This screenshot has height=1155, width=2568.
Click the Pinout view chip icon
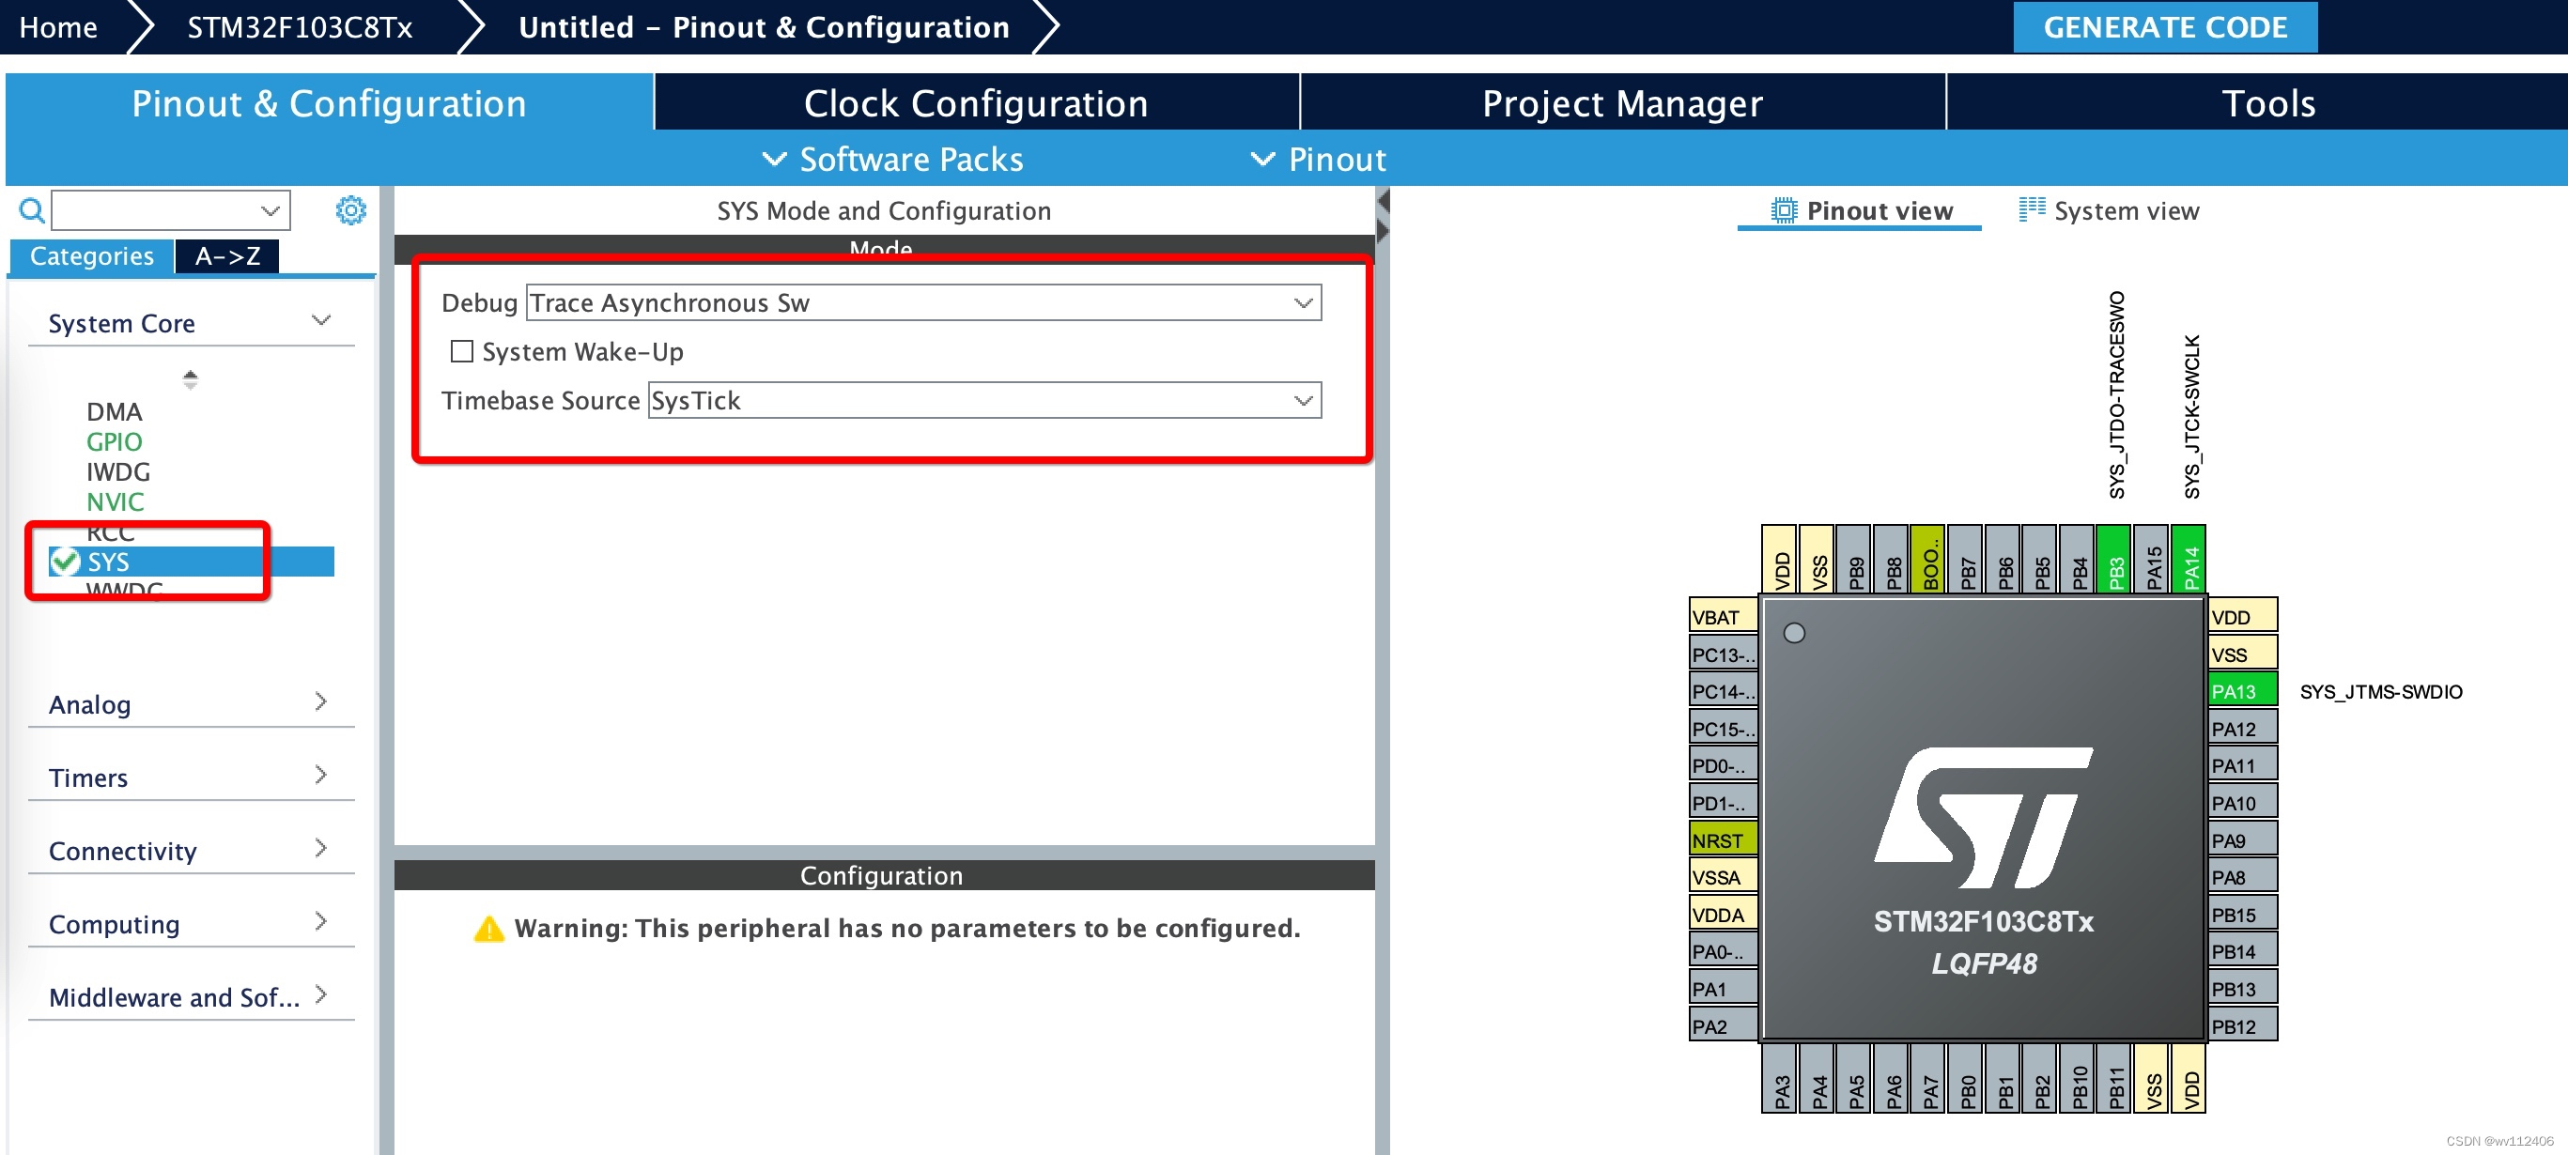[x=1783, y=210]
